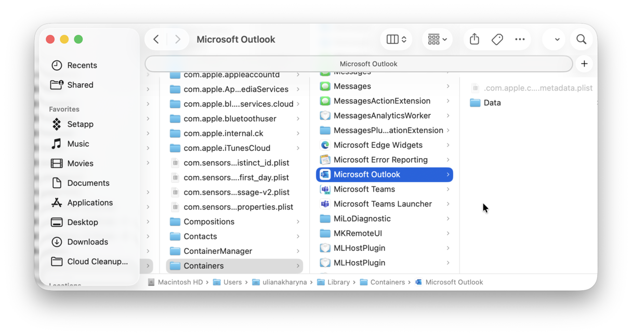
Task: Select the Compositions folder
Action: (x=235, y=222)
